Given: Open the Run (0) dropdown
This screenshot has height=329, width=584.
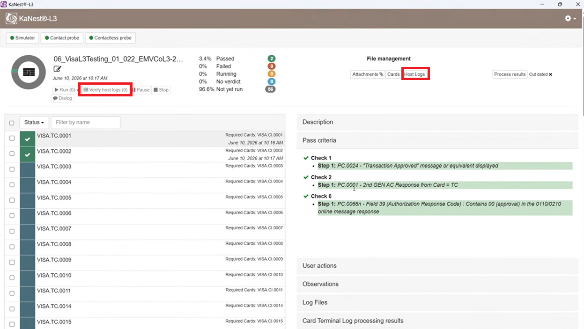Looking at the screenshot, I should (65, 90).
